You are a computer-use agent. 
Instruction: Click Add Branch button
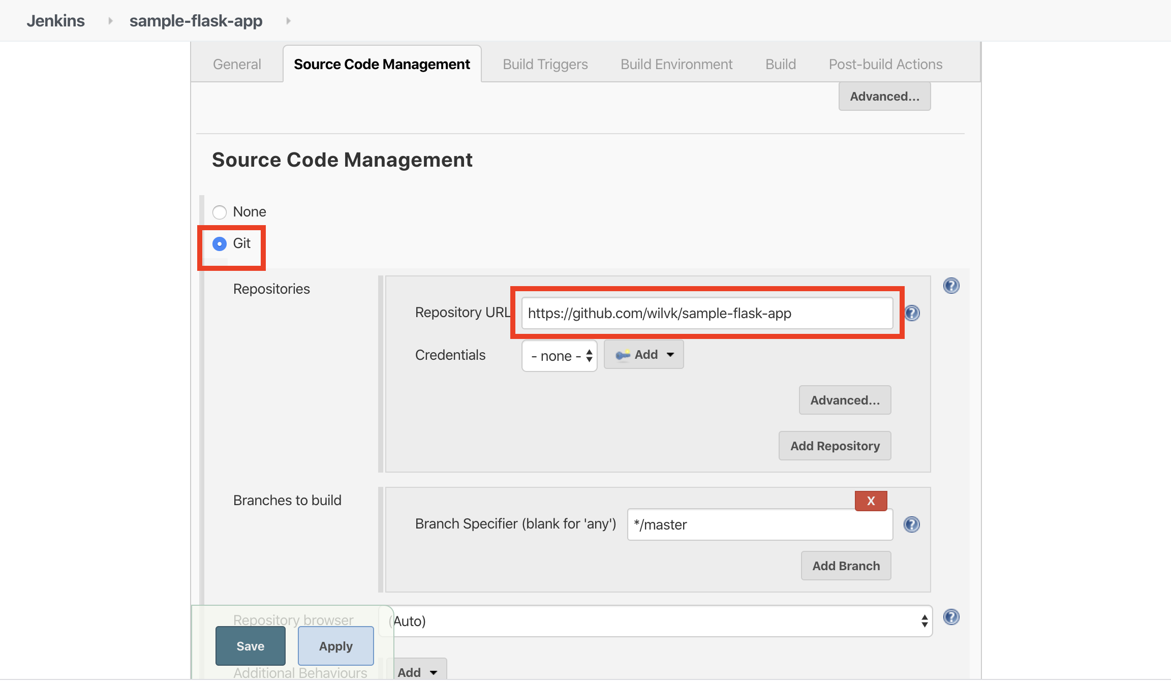pyautogui.click(x=846, y=566)
